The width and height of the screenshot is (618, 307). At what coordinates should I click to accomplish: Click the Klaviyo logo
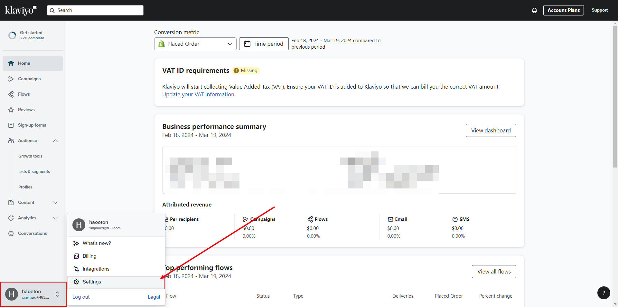point(21,10)
